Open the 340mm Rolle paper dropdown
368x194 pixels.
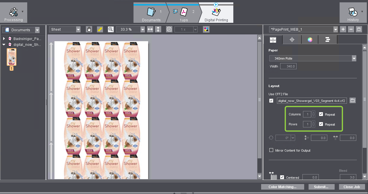354,58
